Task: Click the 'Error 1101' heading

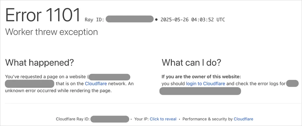Action: [42, 16]
